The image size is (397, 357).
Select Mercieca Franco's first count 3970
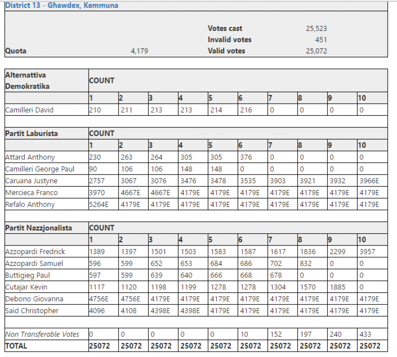point(97,193)
